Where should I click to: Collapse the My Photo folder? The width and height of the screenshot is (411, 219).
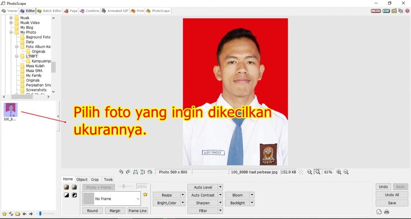[x=11, y=32]
